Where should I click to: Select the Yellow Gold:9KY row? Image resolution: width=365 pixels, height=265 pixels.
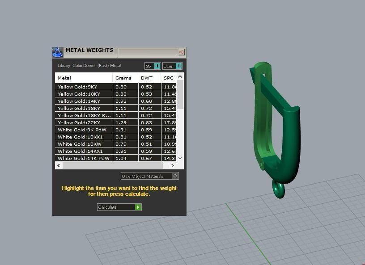[x=116, y=87]
